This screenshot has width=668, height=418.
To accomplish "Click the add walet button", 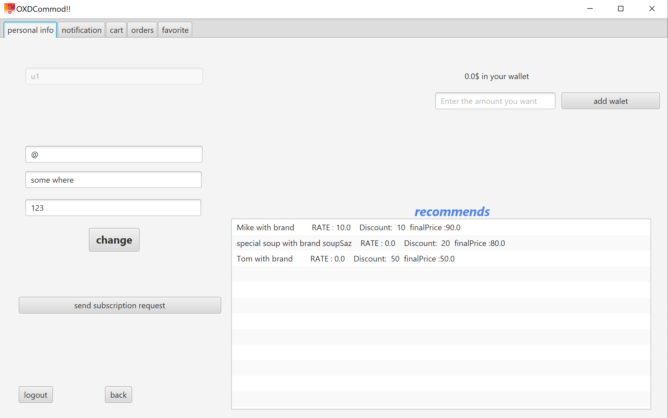I will click(x=610, y=101).
